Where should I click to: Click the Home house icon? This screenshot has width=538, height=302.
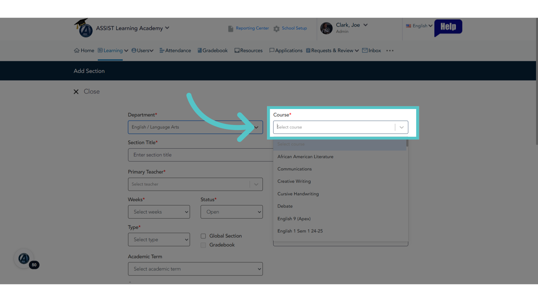click(76, 50)
